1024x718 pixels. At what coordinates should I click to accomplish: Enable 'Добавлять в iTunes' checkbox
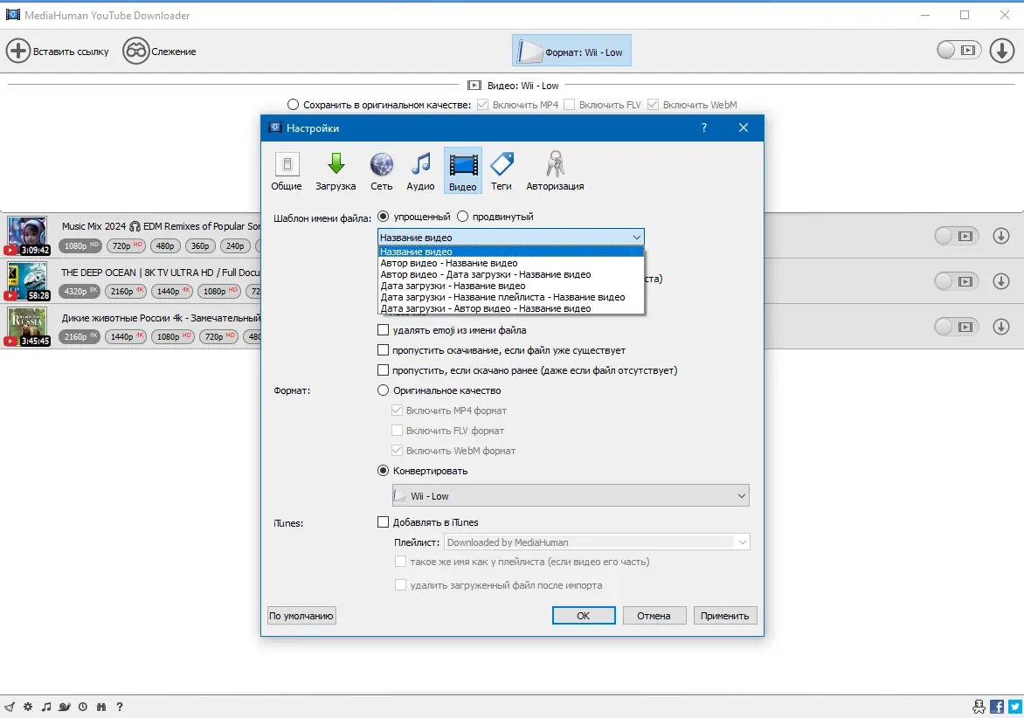point(384,521)
